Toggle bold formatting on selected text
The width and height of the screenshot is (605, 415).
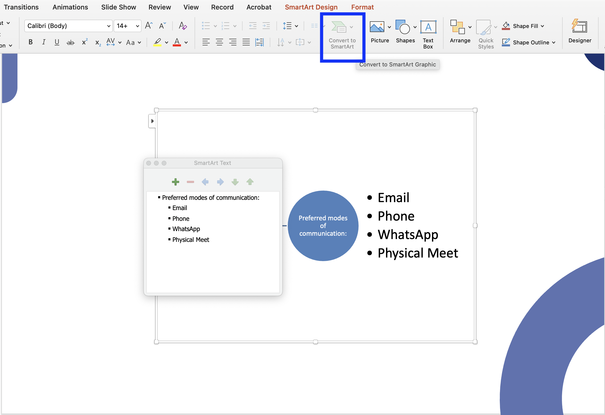pyautogui.click(x=30, y=42)
